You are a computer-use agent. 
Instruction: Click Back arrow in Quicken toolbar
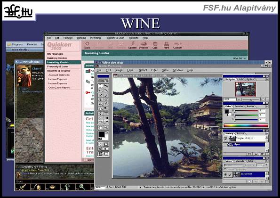point(87,45)
